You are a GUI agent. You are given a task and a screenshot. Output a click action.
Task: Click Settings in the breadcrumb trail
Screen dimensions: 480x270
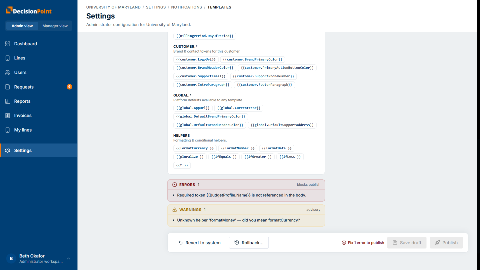pyautogui.click(x=156, y=7)
